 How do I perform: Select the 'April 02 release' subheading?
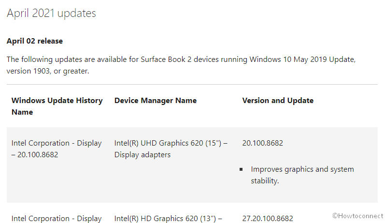pyautogui.click(x=35, y=41)
